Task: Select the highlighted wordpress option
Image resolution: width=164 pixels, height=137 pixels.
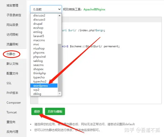Action: click(x=44, y=86)
